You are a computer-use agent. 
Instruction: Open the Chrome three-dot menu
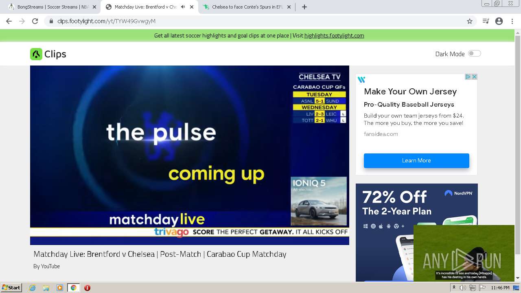point(512,21)
